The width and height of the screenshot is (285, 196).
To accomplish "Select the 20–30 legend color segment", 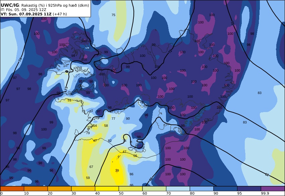I will pyautogui.click(x=59, y=189).
